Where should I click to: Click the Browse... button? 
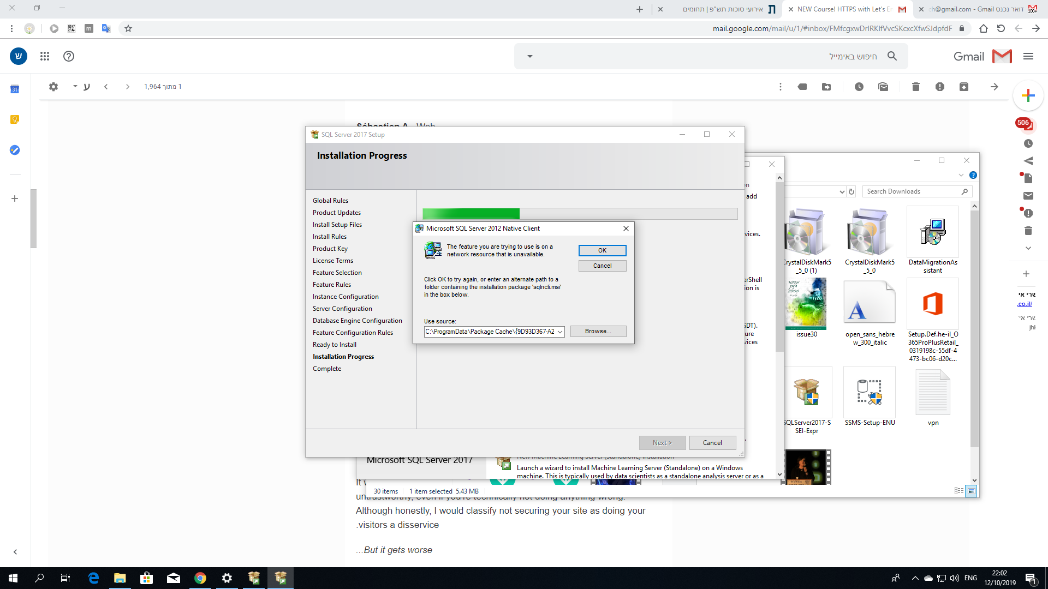tap(598, 332)
